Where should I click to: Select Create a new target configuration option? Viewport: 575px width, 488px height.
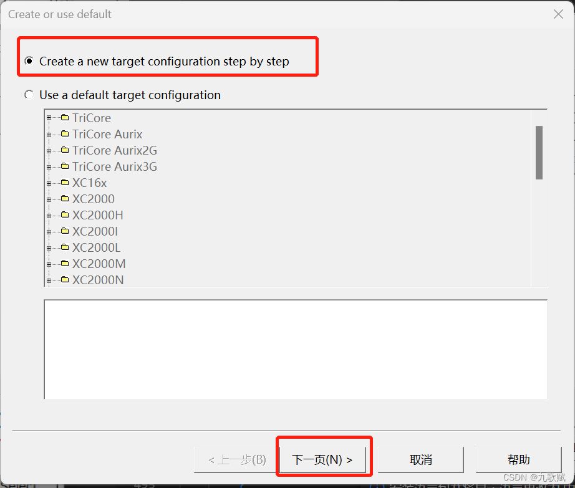click(x=29, y=61)
